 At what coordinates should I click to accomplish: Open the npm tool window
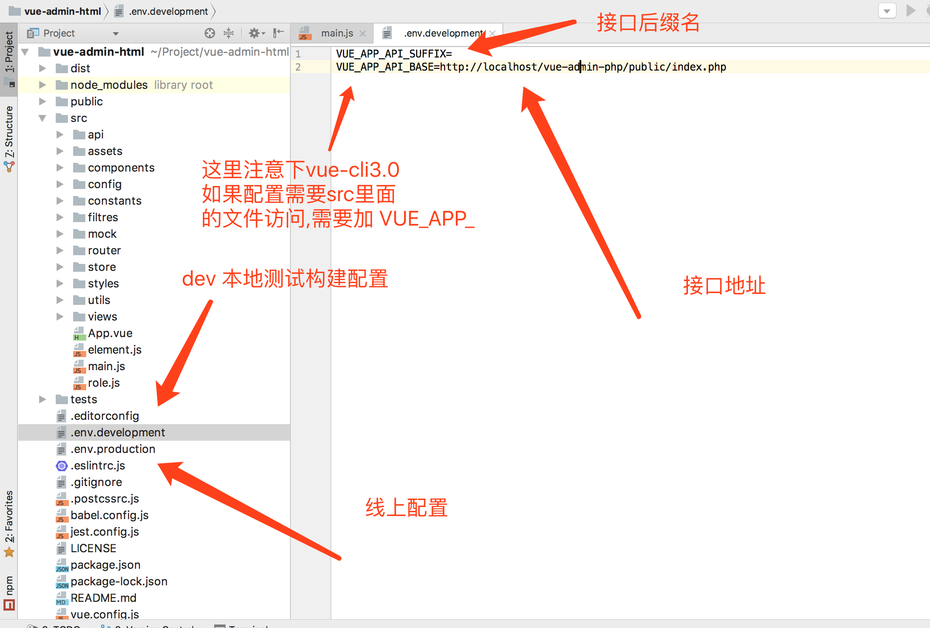[9, 592]
